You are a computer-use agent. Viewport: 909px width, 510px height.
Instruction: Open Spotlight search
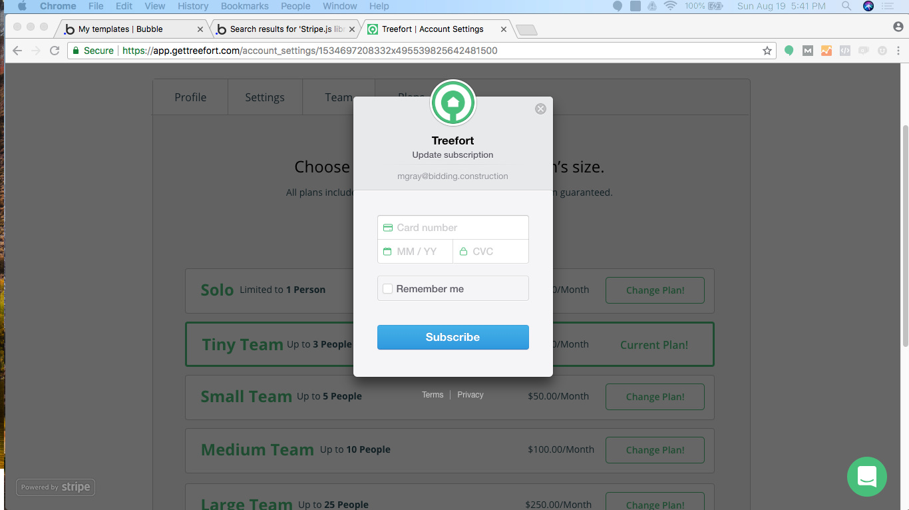pyautogui.click(x=846, y=6)
